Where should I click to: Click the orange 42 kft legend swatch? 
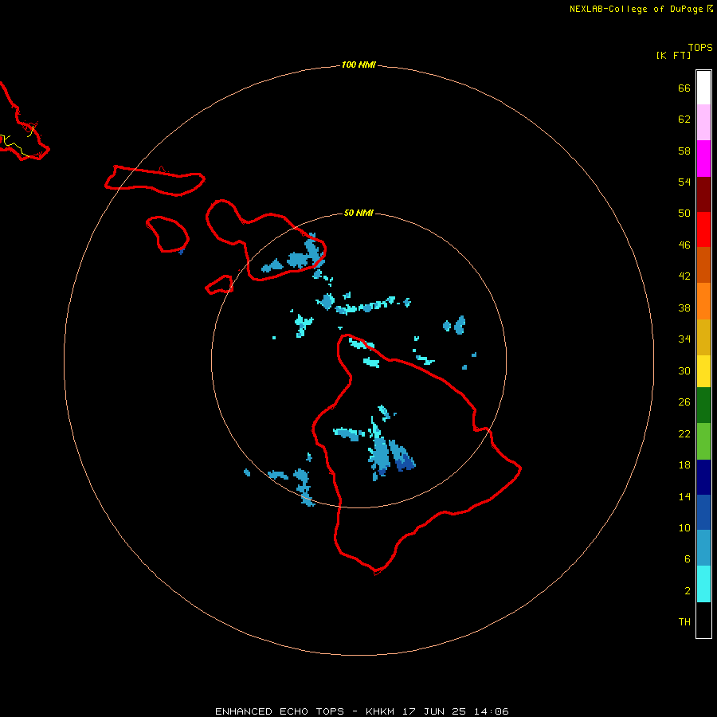coord(703,301)
